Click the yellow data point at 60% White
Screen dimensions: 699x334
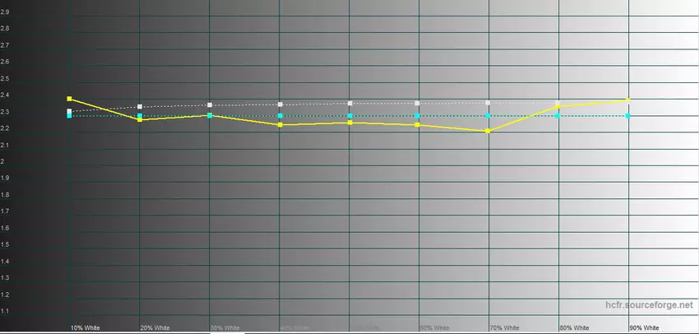[x=418, y=125]
